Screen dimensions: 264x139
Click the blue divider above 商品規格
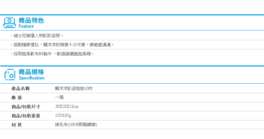click(132, 66)
